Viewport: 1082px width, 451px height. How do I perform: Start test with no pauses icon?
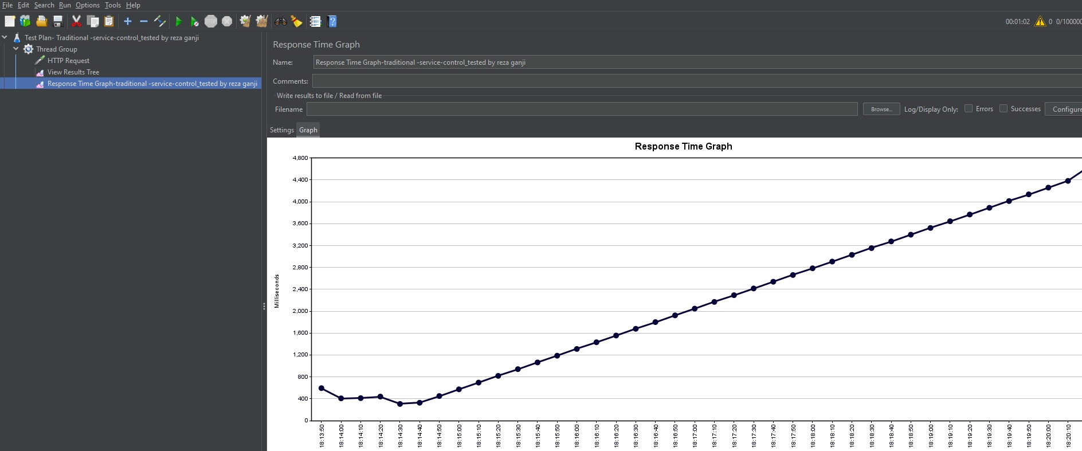pyautogui.click(x=195, y=21)
